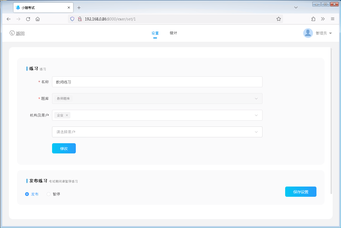Expand the 机构及用户 organization dropdown
341x228 pixels.
[x=256, y=115]
